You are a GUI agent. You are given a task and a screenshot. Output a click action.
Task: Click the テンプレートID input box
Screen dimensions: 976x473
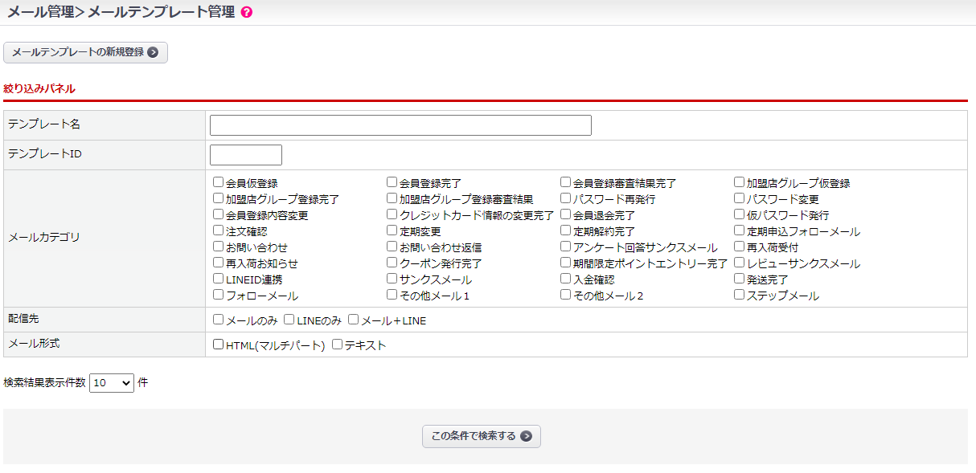click(x=245, y=155)
